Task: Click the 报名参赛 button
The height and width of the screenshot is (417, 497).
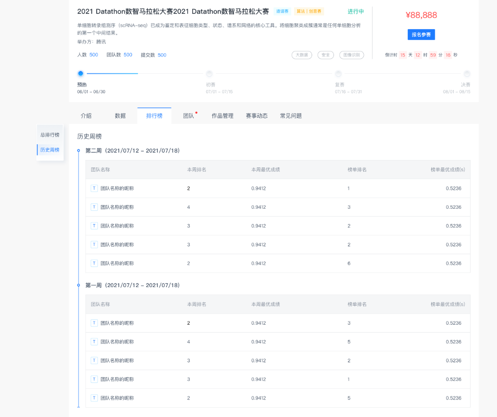Action: [421, 34]
